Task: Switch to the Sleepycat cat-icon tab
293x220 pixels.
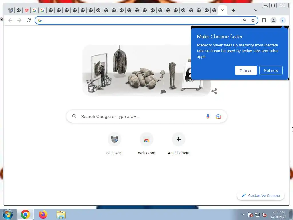Action: coord(11,10)
